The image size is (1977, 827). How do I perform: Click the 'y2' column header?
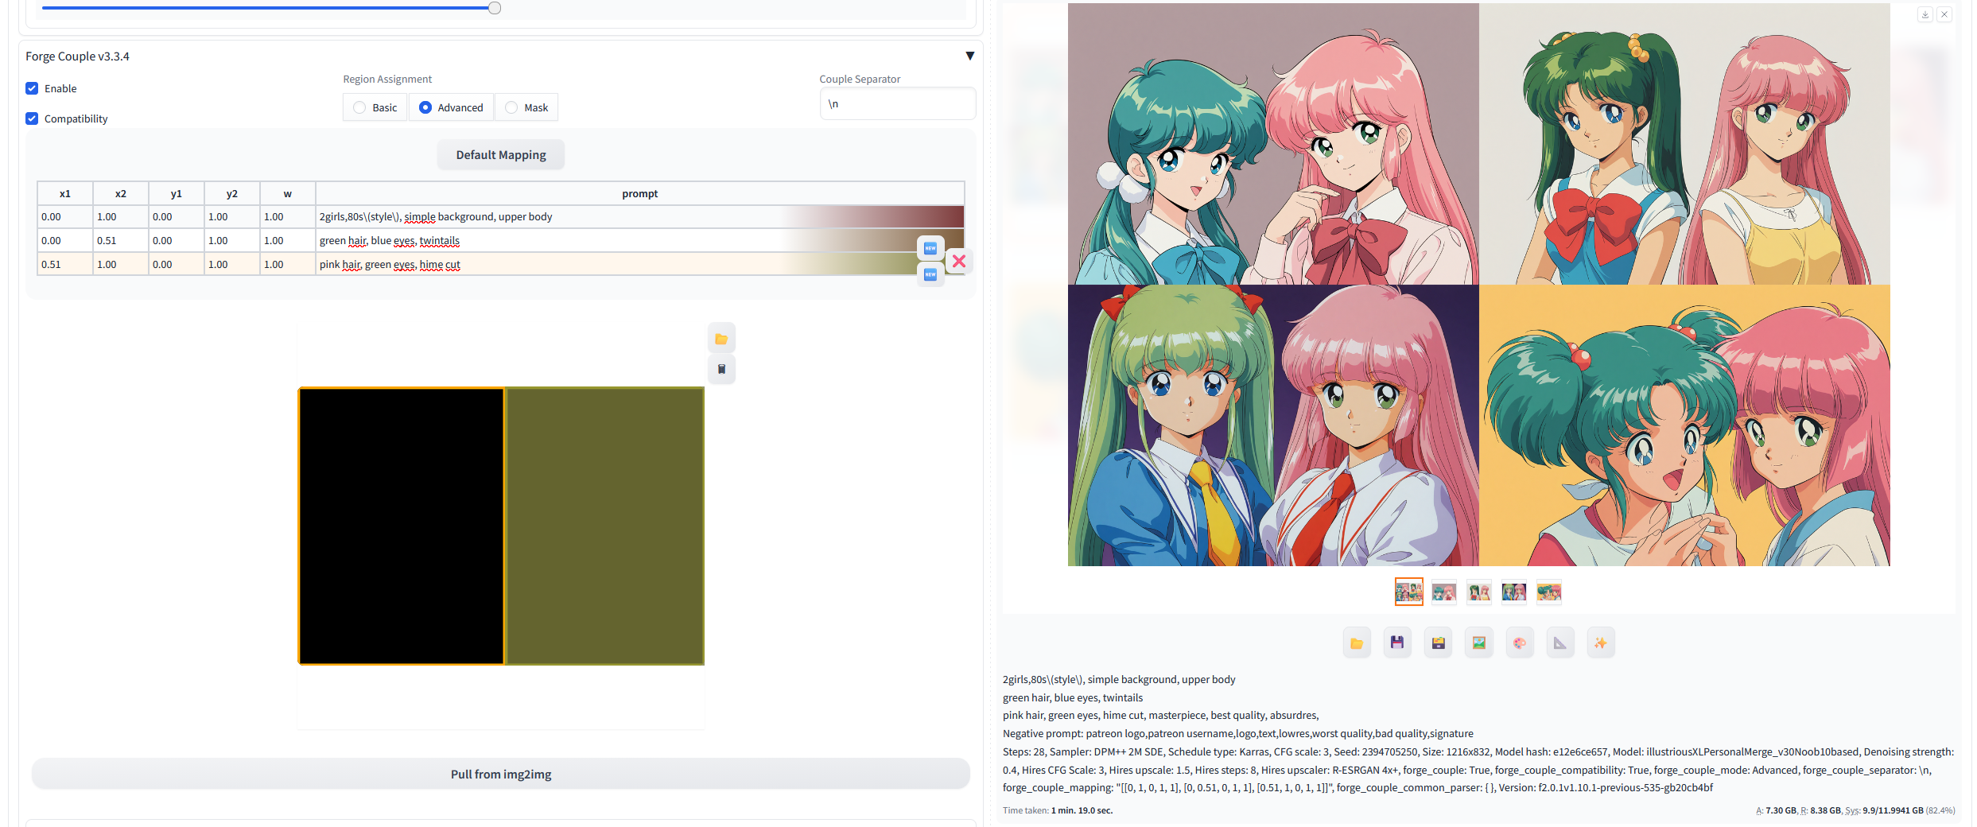[x=232, y=194]
